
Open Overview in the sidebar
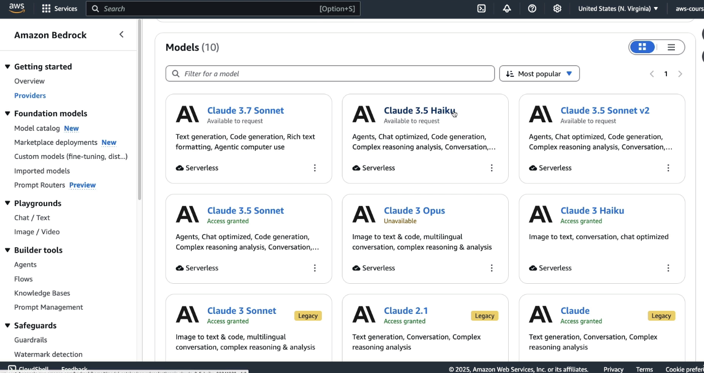[29, 81]
